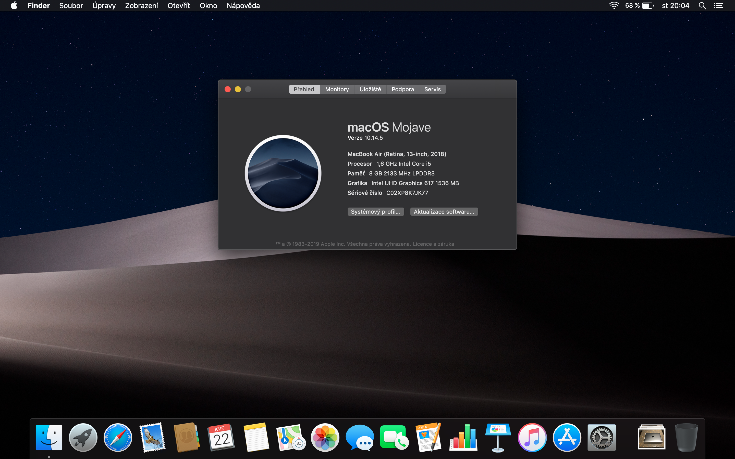The width and height of the screenshot is (735, 459).
Task: Open the Photos app in Dock
Action: click(325, 437)
